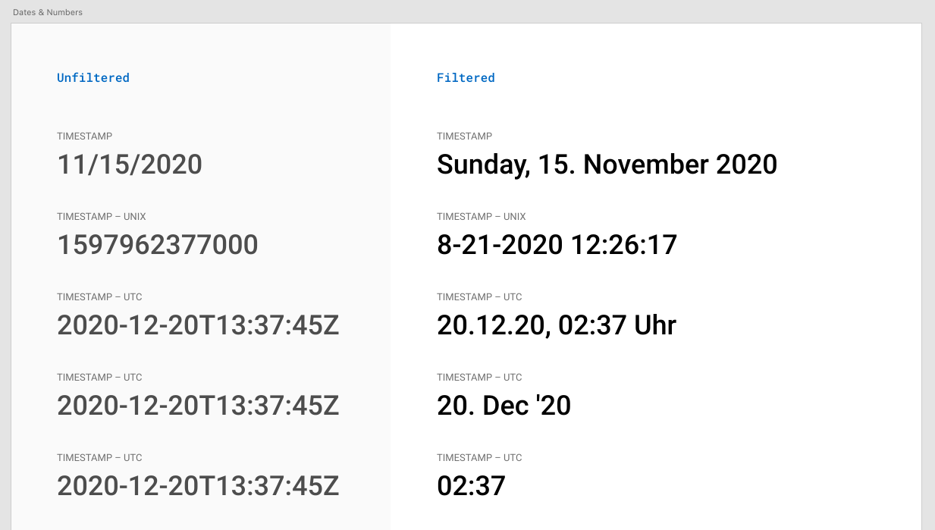Click the 11/15/2020 date value
Viewport: 935px width, 530px height.
click(x=130, y=165)
